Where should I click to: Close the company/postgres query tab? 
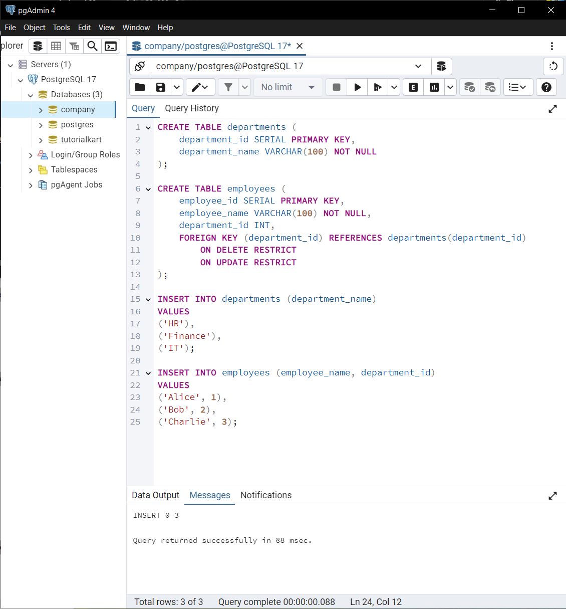[300, 46]
